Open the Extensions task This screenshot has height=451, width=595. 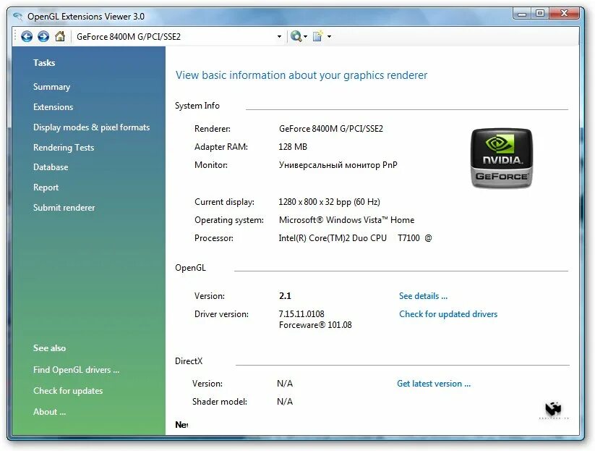coord(53,106)
